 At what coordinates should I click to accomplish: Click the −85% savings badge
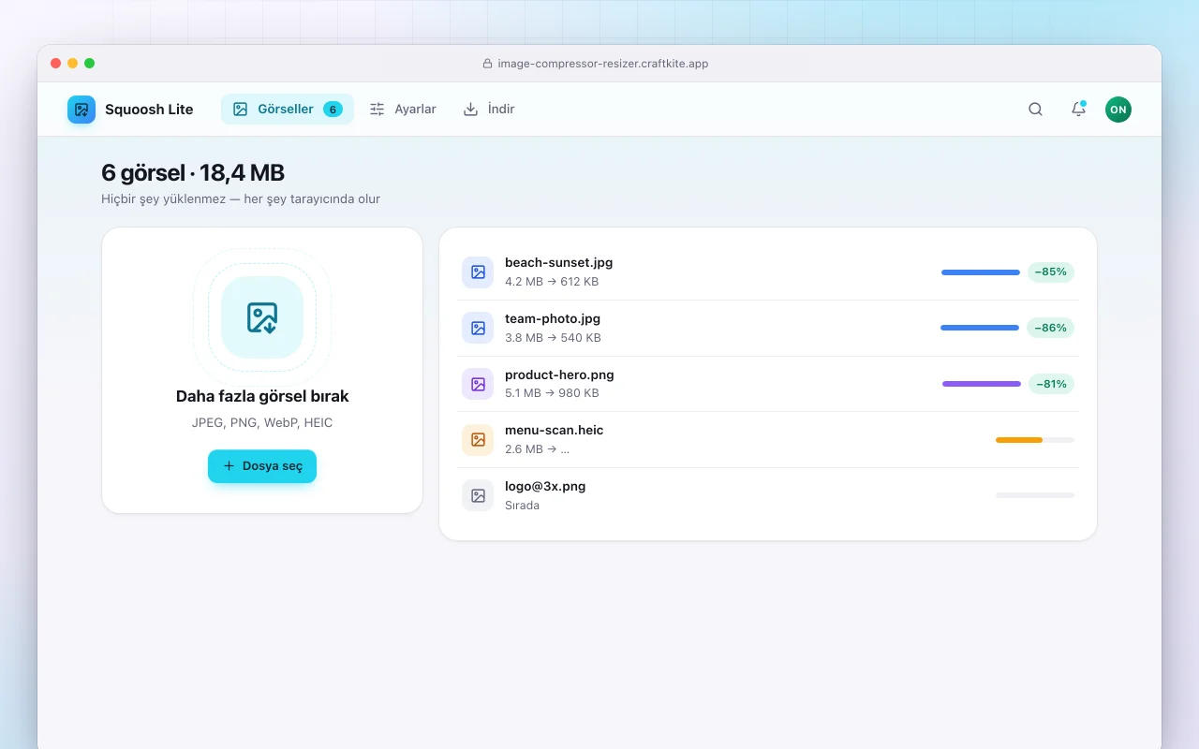(1051, 272)
